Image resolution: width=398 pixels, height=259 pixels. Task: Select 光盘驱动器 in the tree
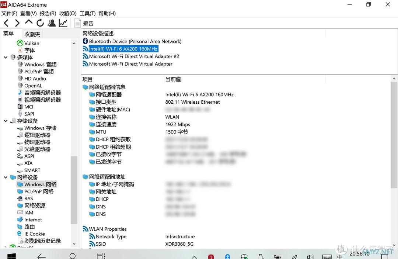tap(37, 149)
